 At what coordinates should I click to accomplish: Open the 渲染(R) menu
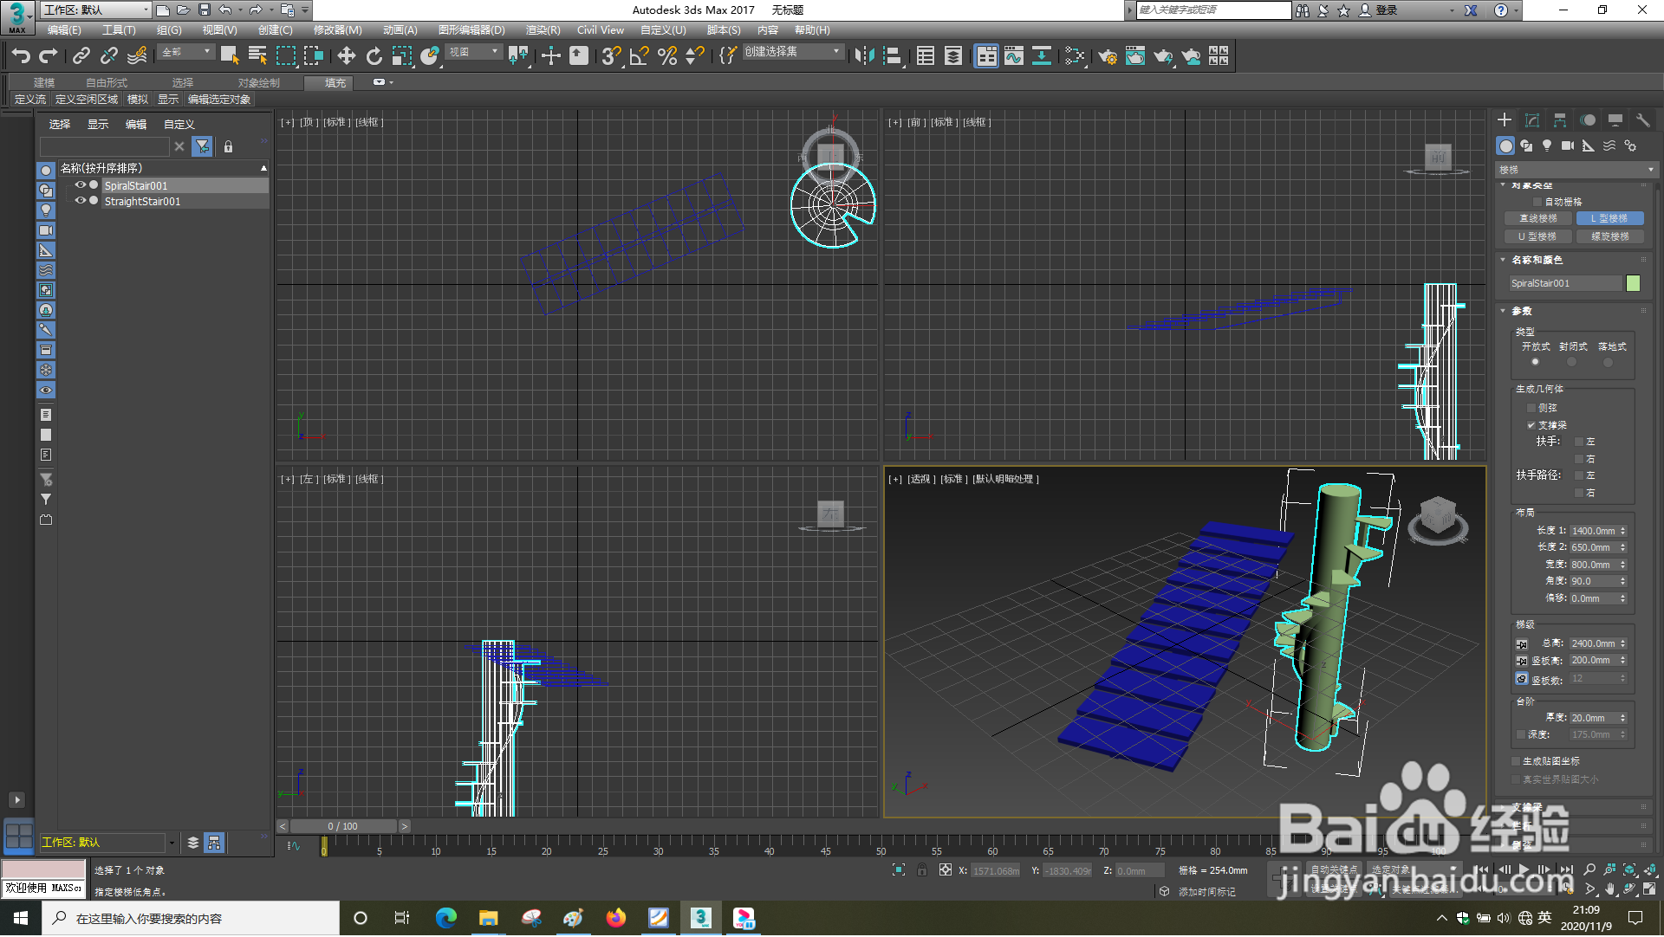[543, 30]
